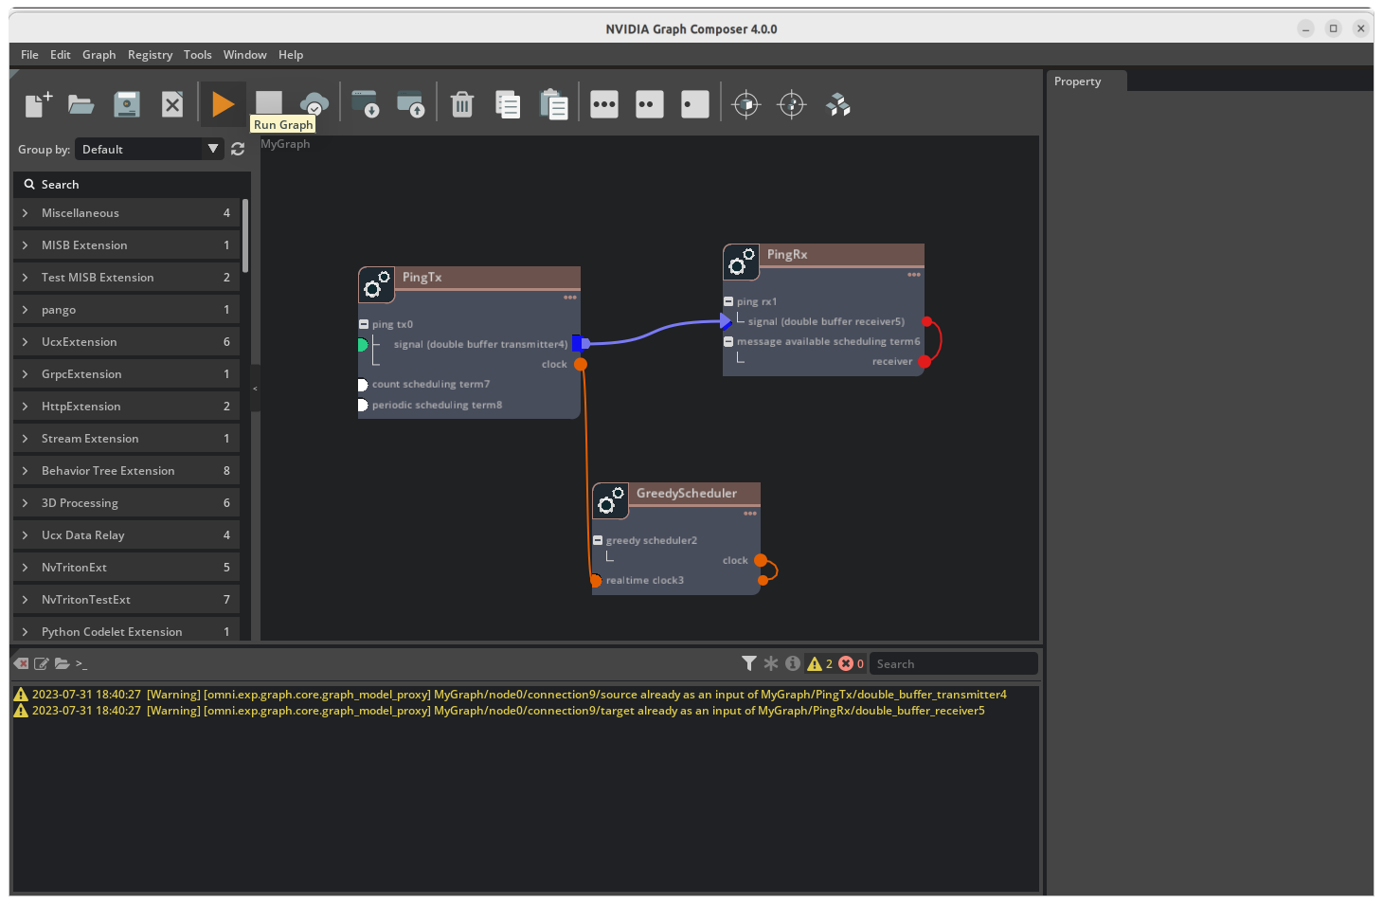
Task: Run the graph using the play button
Action: [223, 104]
